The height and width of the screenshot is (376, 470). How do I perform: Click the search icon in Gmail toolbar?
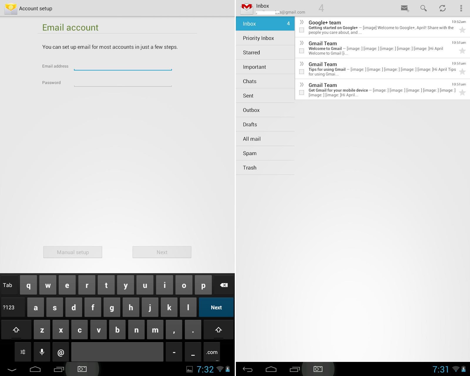coord(424,9)
